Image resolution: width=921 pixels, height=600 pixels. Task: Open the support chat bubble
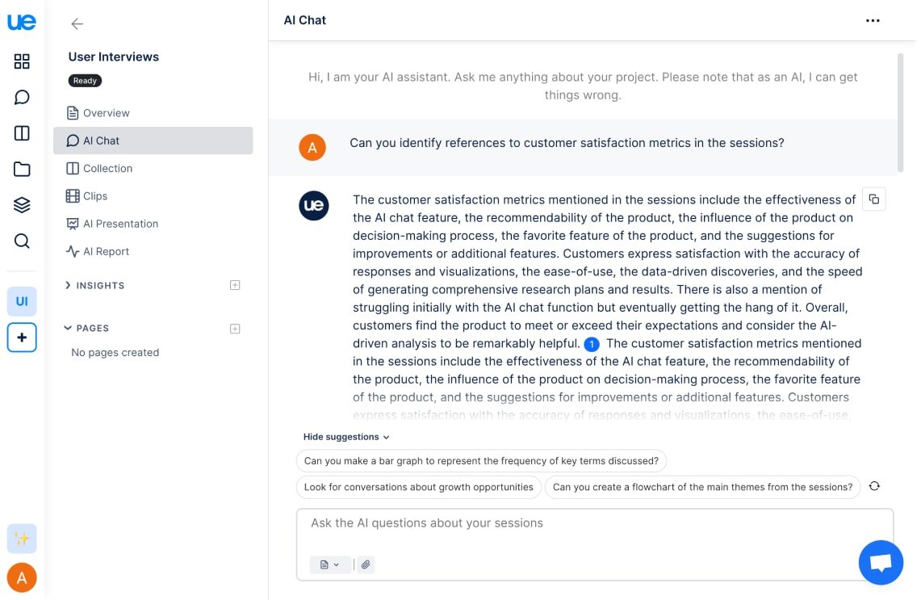click(881, 562)
